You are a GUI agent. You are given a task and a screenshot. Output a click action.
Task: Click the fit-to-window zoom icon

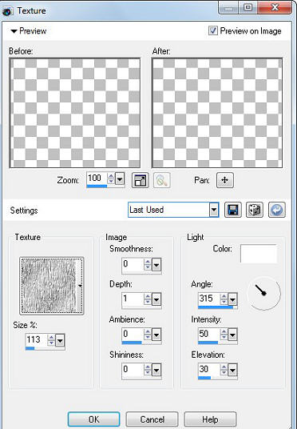tap(140, 180)
